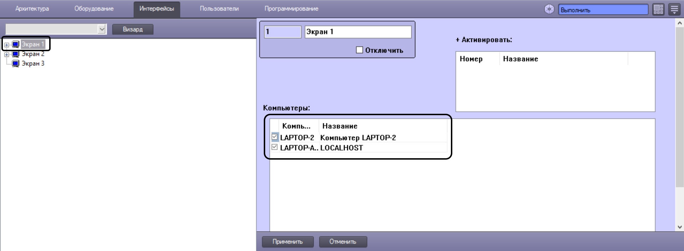
Task: Uncheck the LOCALHOST computer checkbox
Action: tap(274, 147)
